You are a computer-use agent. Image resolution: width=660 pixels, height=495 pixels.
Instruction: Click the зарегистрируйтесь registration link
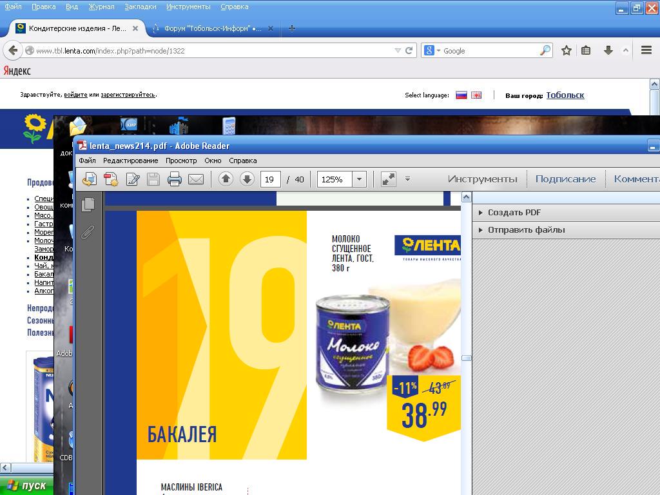click(x=128, y=95)
